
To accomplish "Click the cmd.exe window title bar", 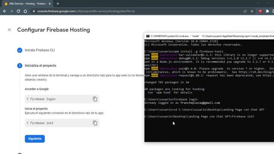I will (209, 36).
